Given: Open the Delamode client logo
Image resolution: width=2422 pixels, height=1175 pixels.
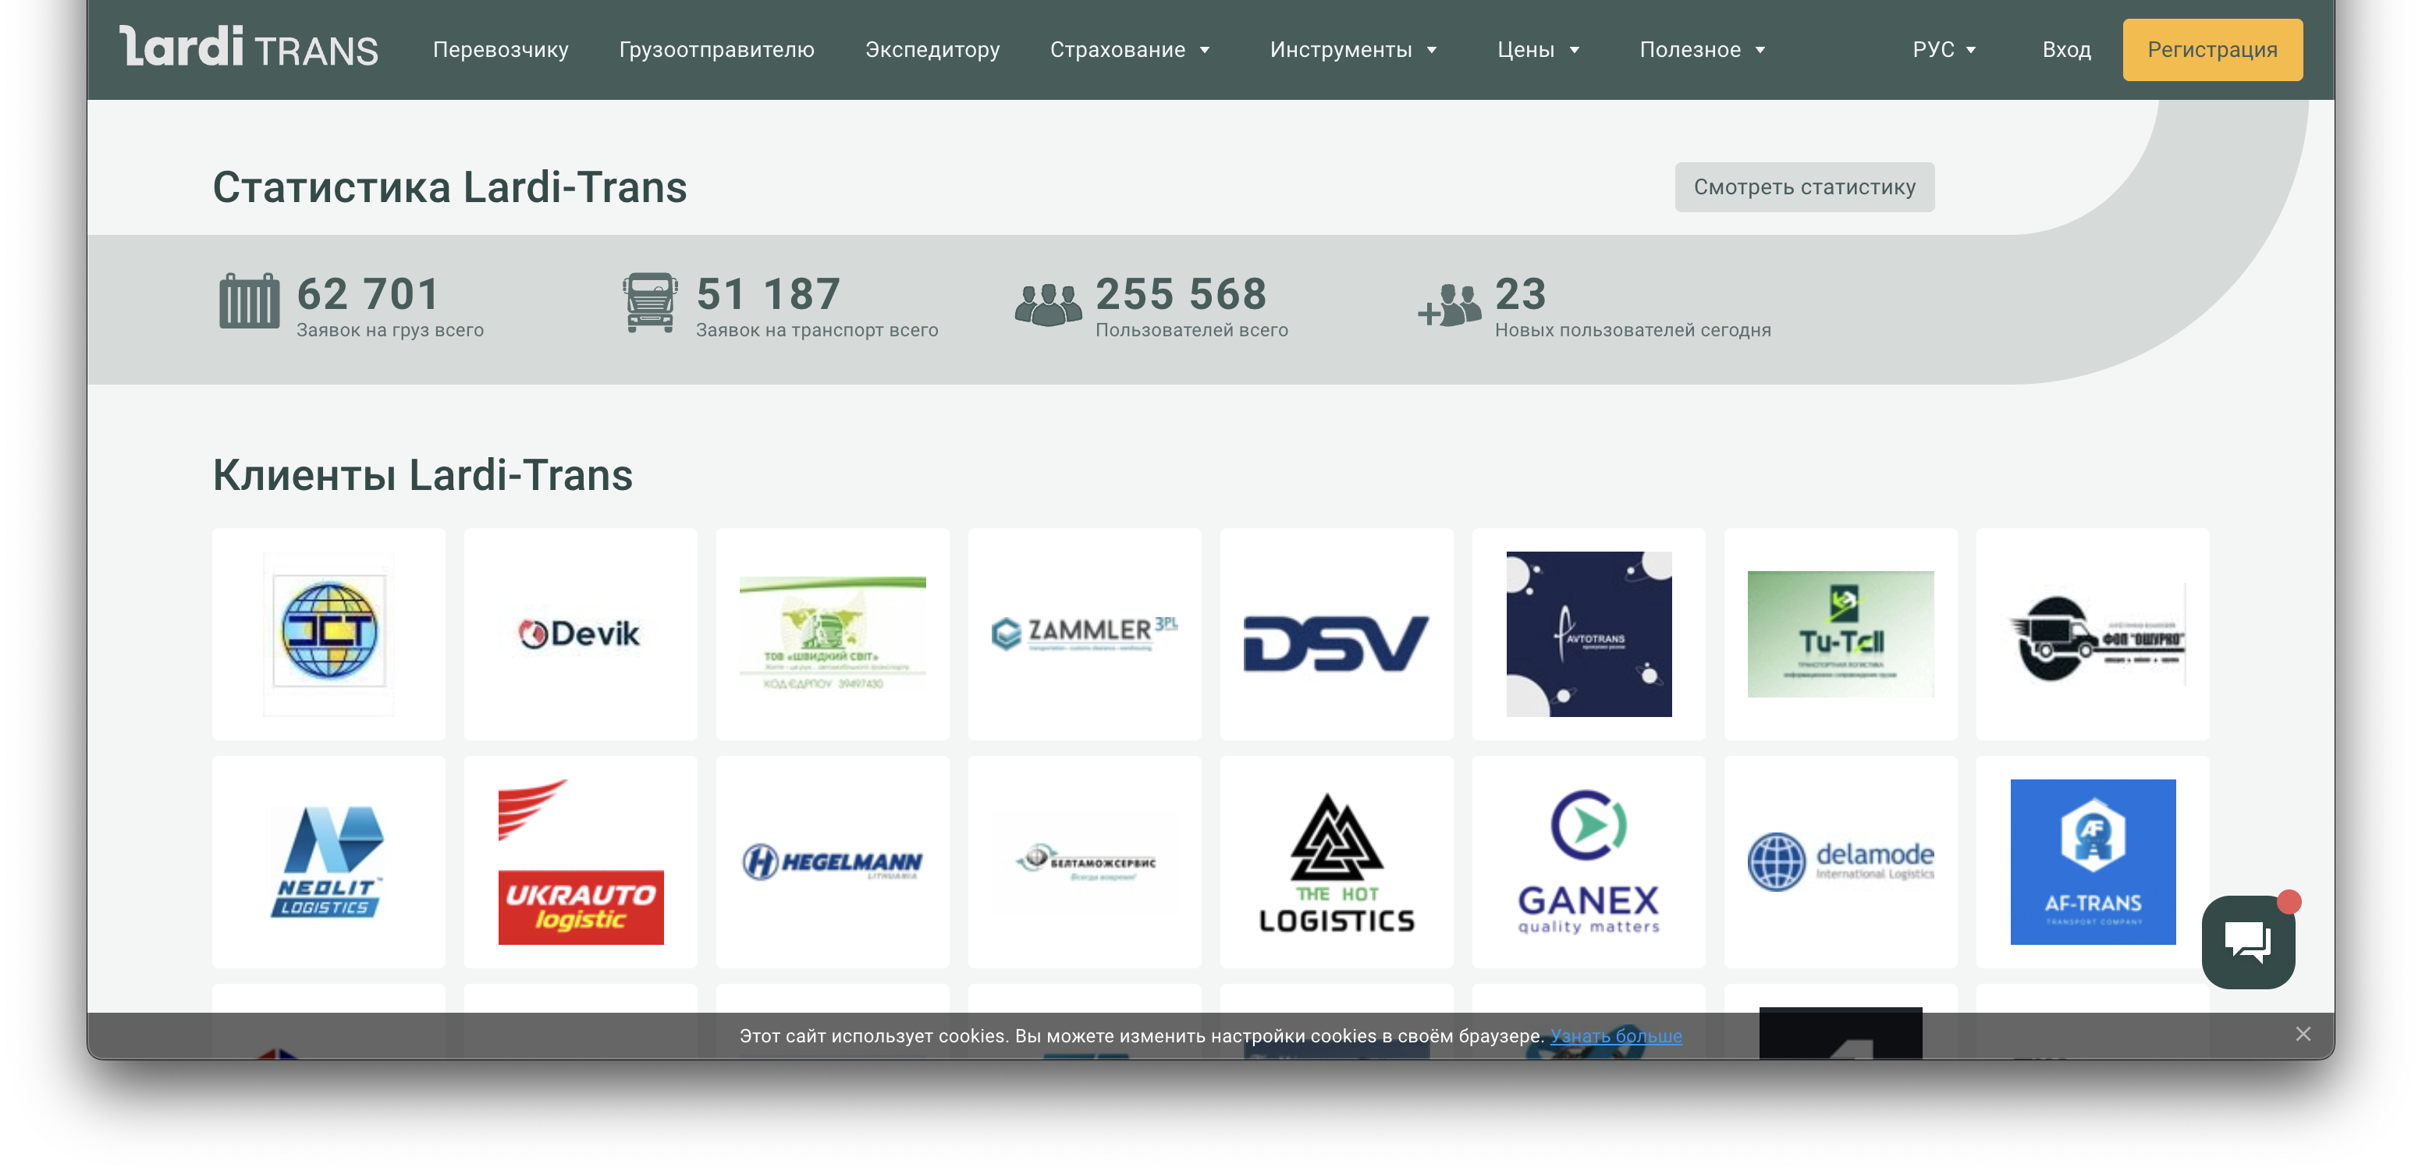Looking at the screenshot, I should [x=1840, y=862].
